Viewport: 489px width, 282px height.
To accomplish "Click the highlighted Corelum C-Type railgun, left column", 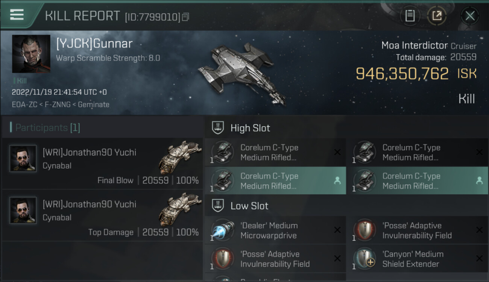I will (x=275, y=180).
